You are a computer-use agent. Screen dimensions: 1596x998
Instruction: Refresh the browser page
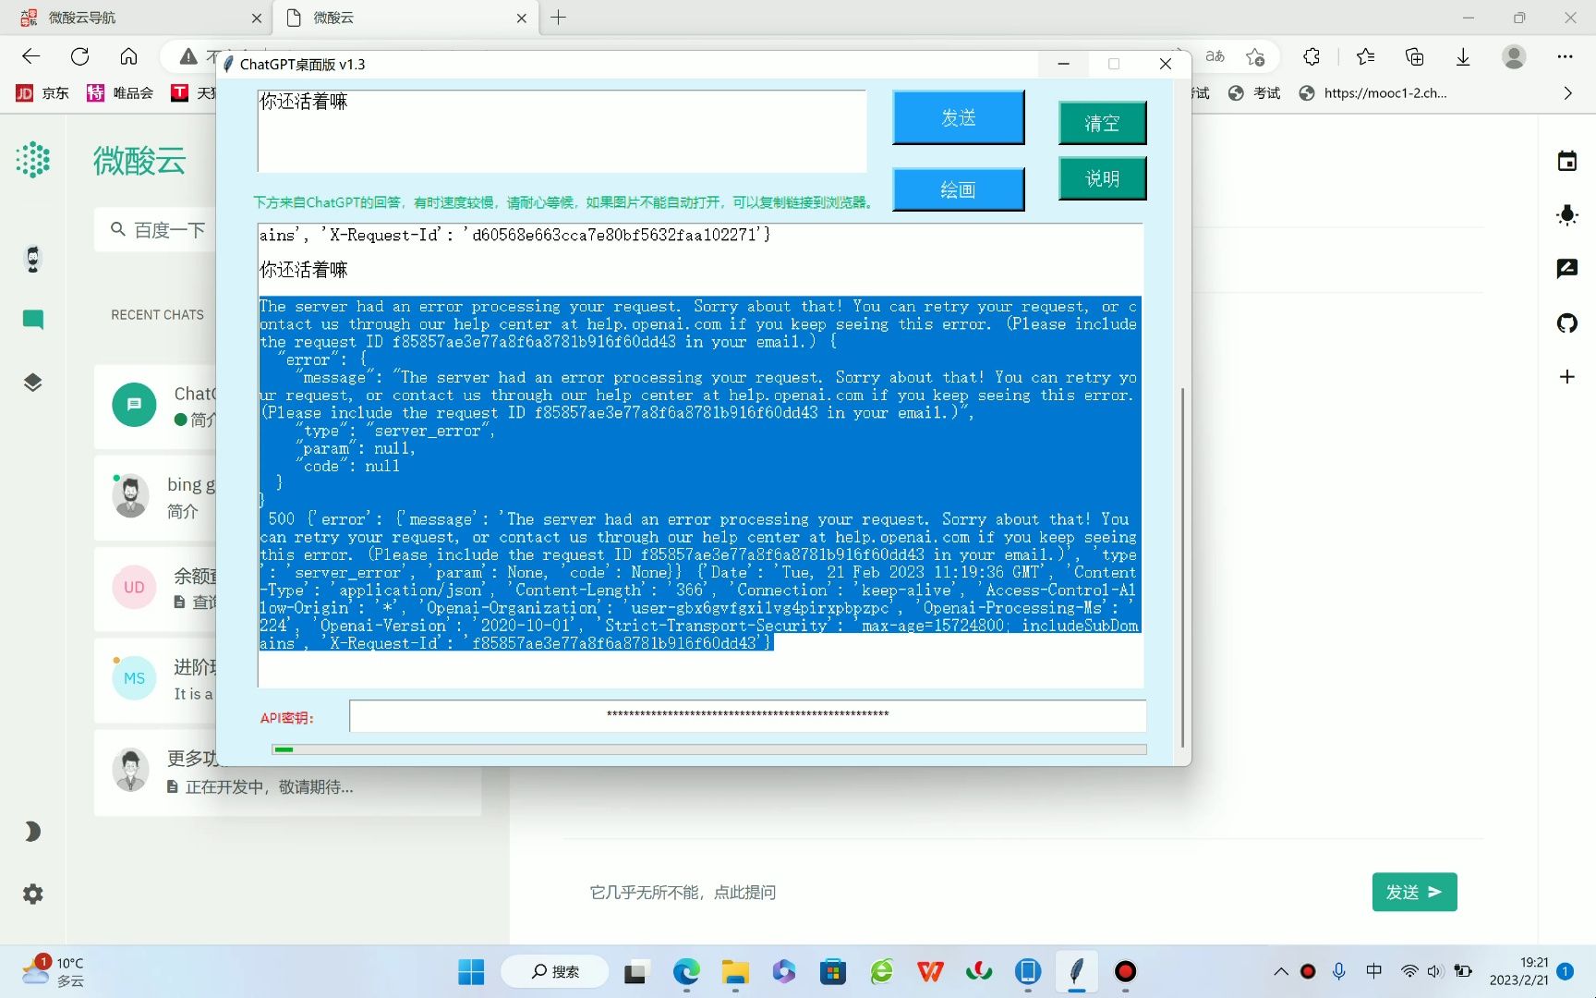(80, 56)
